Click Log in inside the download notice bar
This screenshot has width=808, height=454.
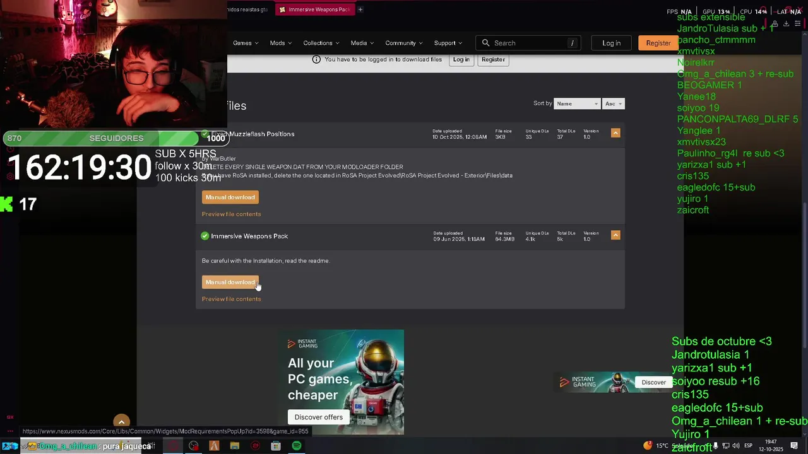[x=461, y=59]
